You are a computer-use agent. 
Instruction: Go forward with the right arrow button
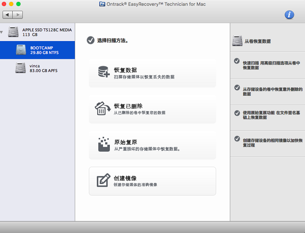coord(18,15)
